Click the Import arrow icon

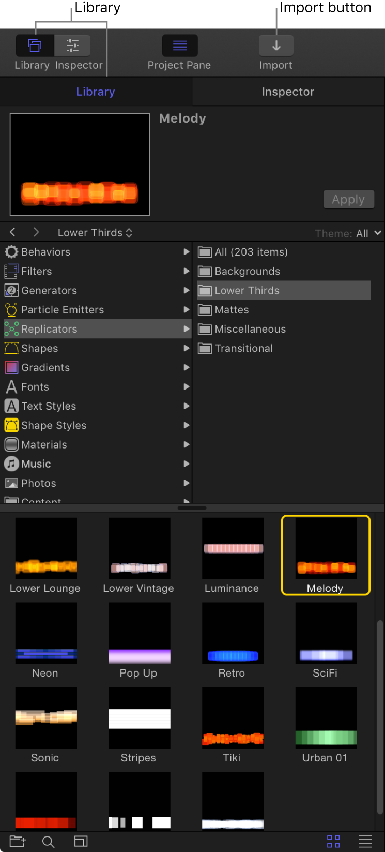(x=276, y=46)
